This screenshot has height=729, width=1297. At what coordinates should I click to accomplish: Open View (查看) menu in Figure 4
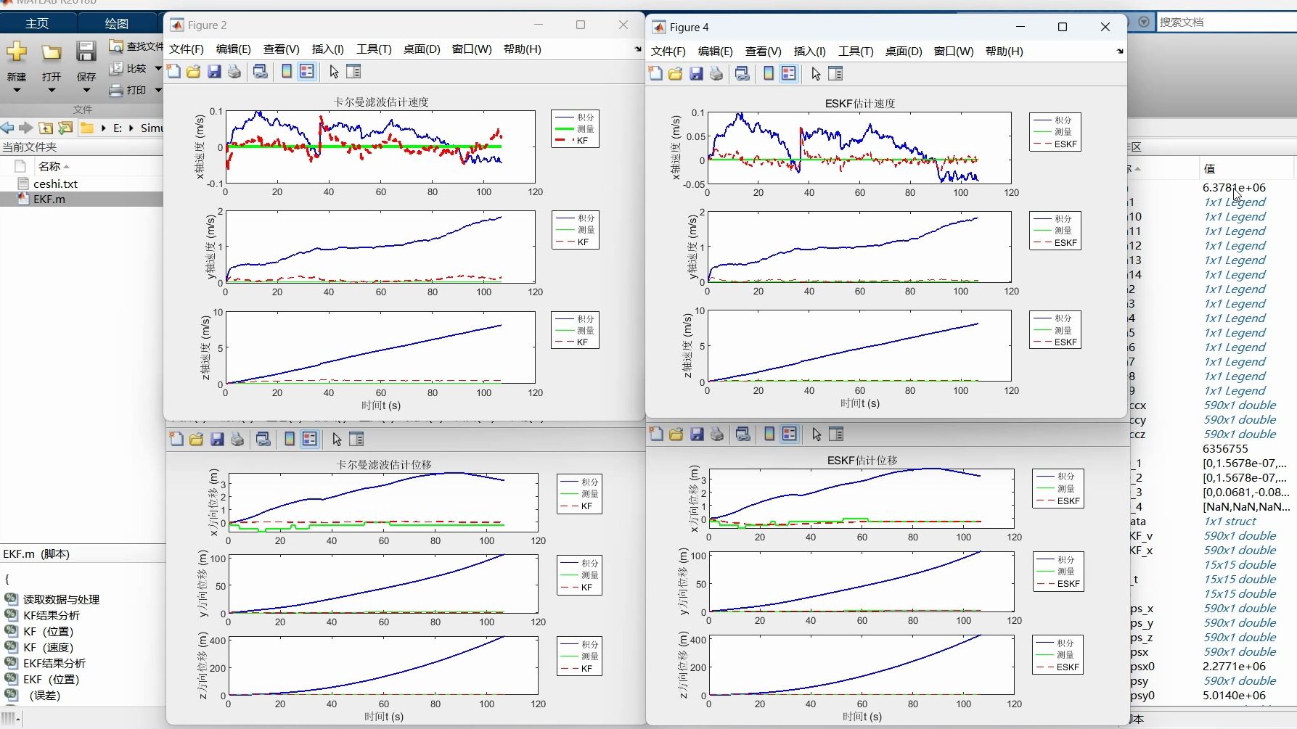(764, 51)
